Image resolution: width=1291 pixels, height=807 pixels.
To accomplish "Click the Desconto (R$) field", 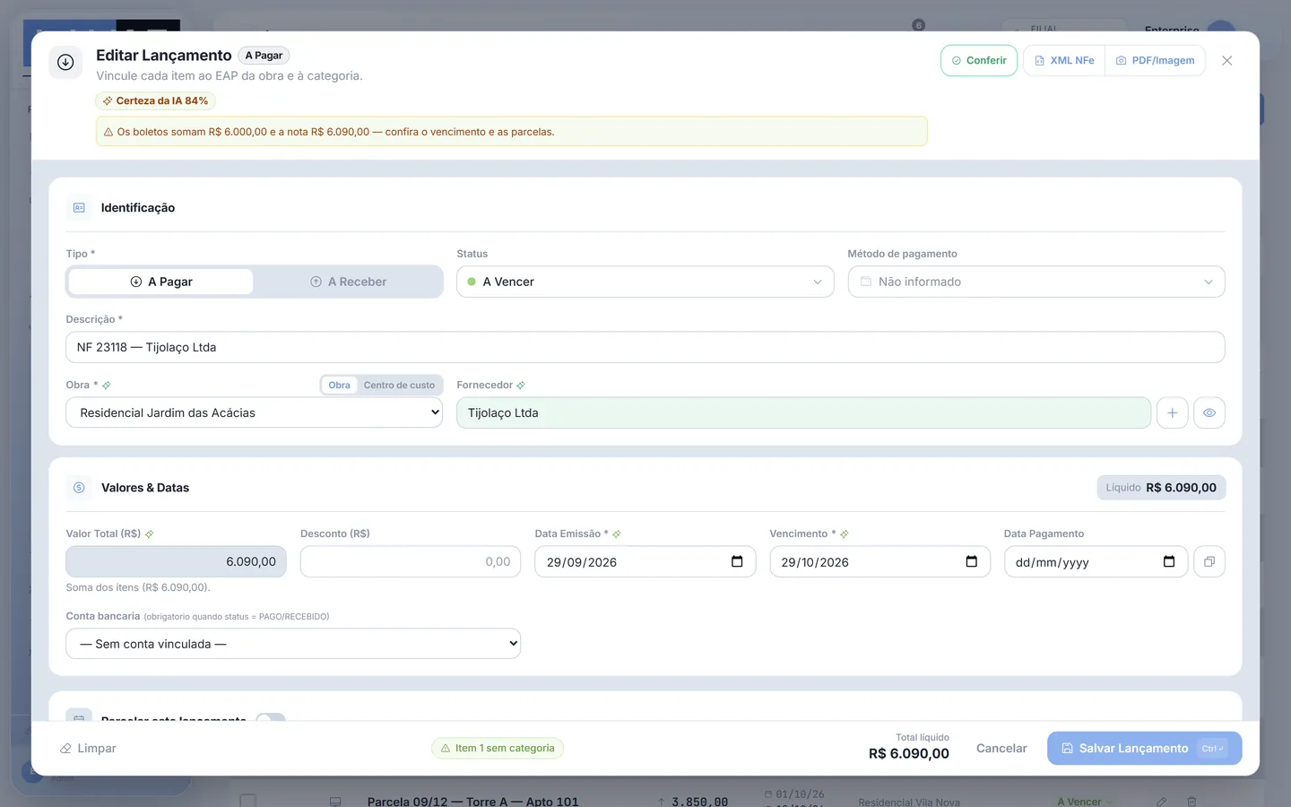I will click(411, 561).
